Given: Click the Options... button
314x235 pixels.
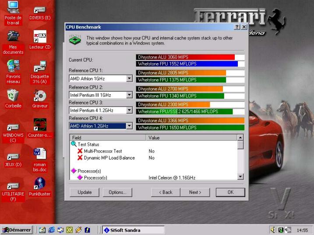Looking at the screenshot, I should coord(117,192).
